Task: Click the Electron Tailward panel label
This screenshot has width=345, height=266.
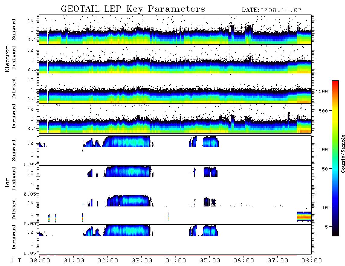Action: [14, 89]
